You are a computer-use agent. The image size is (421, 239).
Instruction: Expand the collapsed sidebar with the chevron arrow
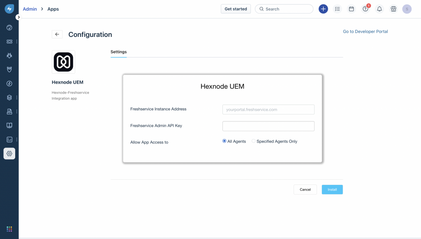pyautogui.click(x=19, y=17)
